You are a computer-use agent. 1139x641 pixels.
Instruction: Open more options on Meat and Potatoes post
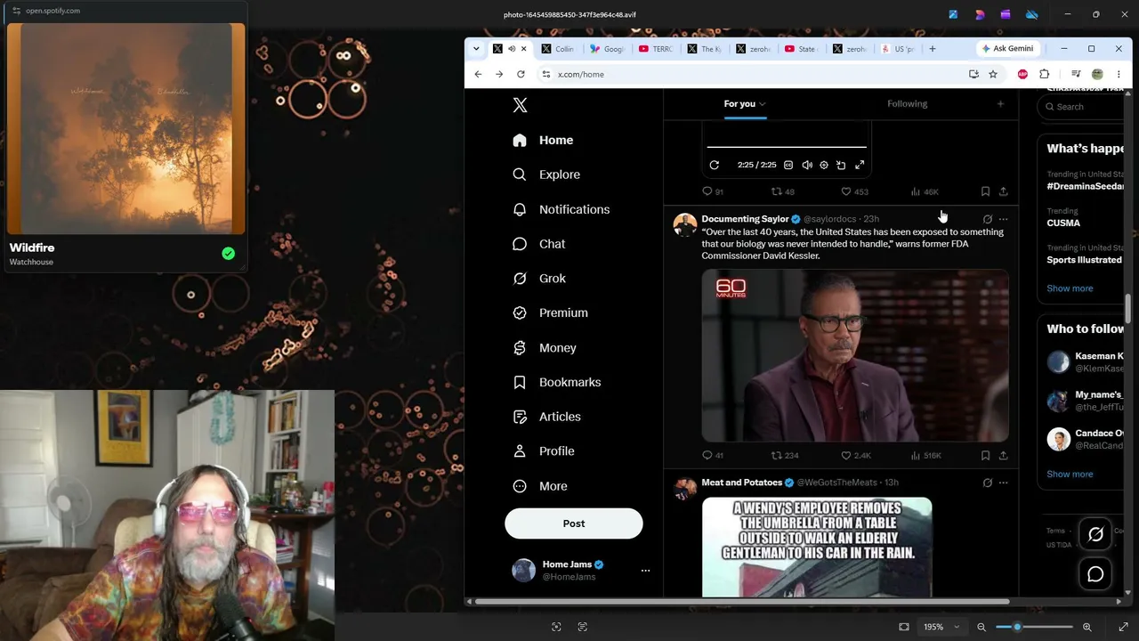tap(1003, 483)
